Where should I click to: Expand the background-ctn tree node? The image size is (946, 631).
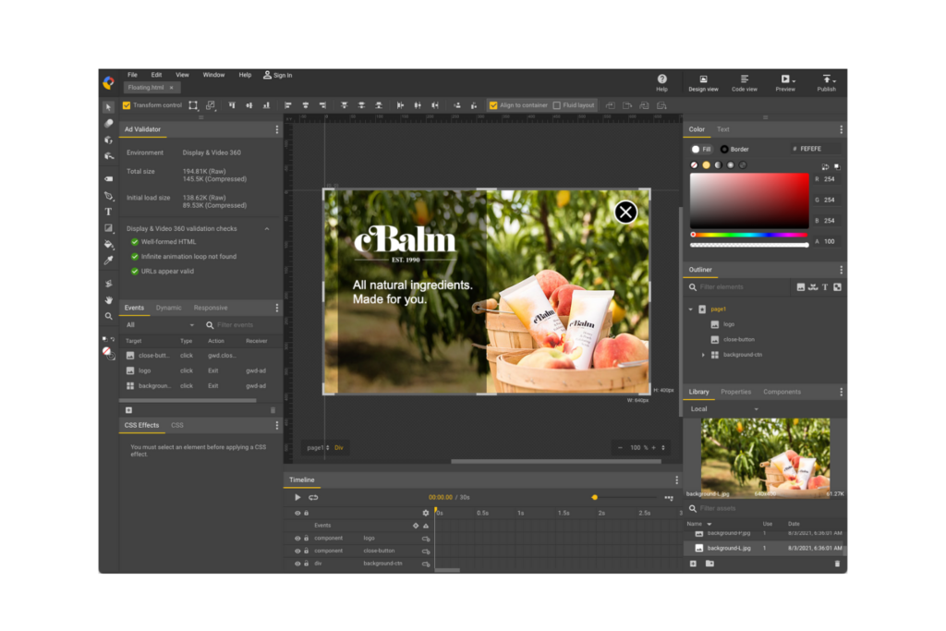click(703, 355)
